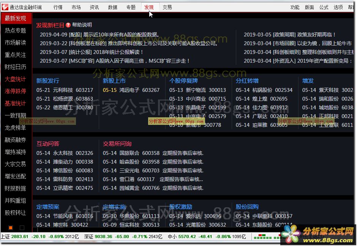Image resolution: width=357 pixels, height=246 pixels.
Task: Open the 增发 section heading
Action: pos(308,80)
